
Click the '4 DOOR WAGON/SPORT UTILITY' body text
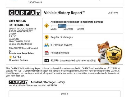[x=21, y=33]
